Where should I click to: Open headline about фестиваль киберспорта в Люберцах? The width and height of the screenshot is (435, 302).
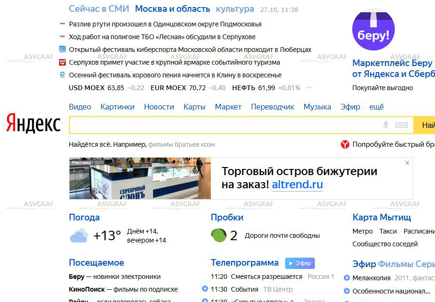tap(190, 50)
